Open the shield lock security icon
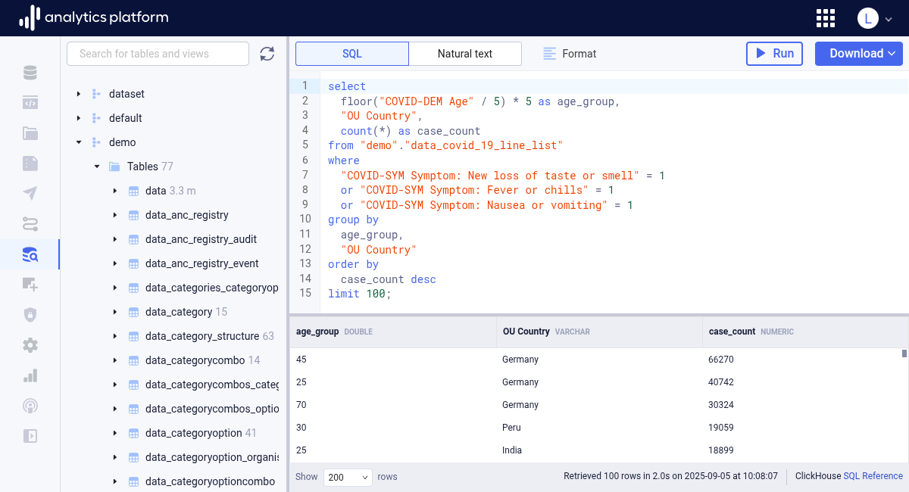 [x=30, y=315]
